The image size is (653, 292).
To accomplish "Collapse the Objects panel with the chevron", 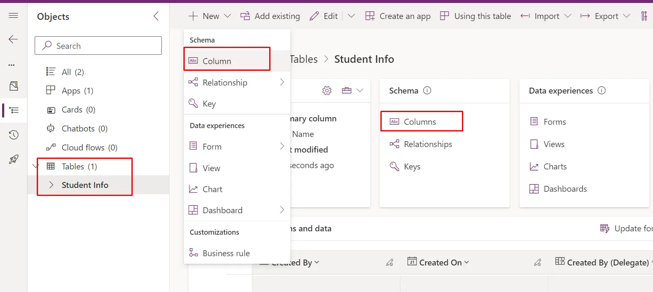I will 156,16.
